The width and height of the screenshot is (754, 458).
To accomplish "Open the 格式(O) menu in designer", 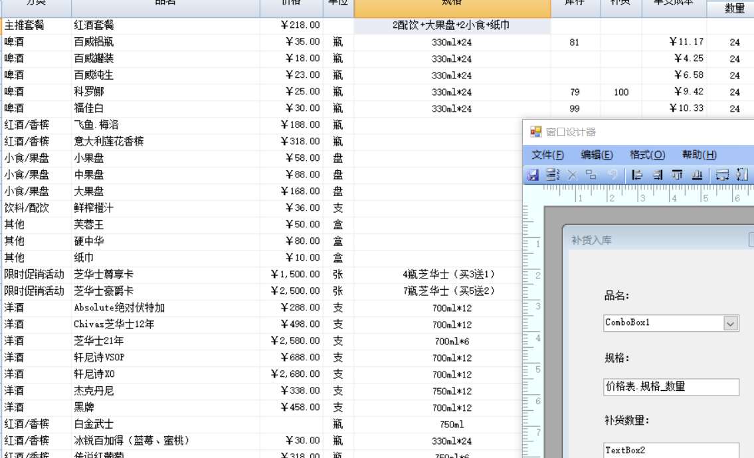I will (x=647, y=155).
